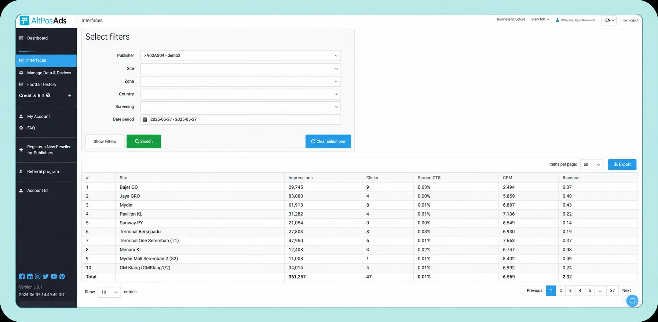Sort by Screen CTR column header
Image resolution: width=658 pixels, height=322 pixels.
coord(456,178)
